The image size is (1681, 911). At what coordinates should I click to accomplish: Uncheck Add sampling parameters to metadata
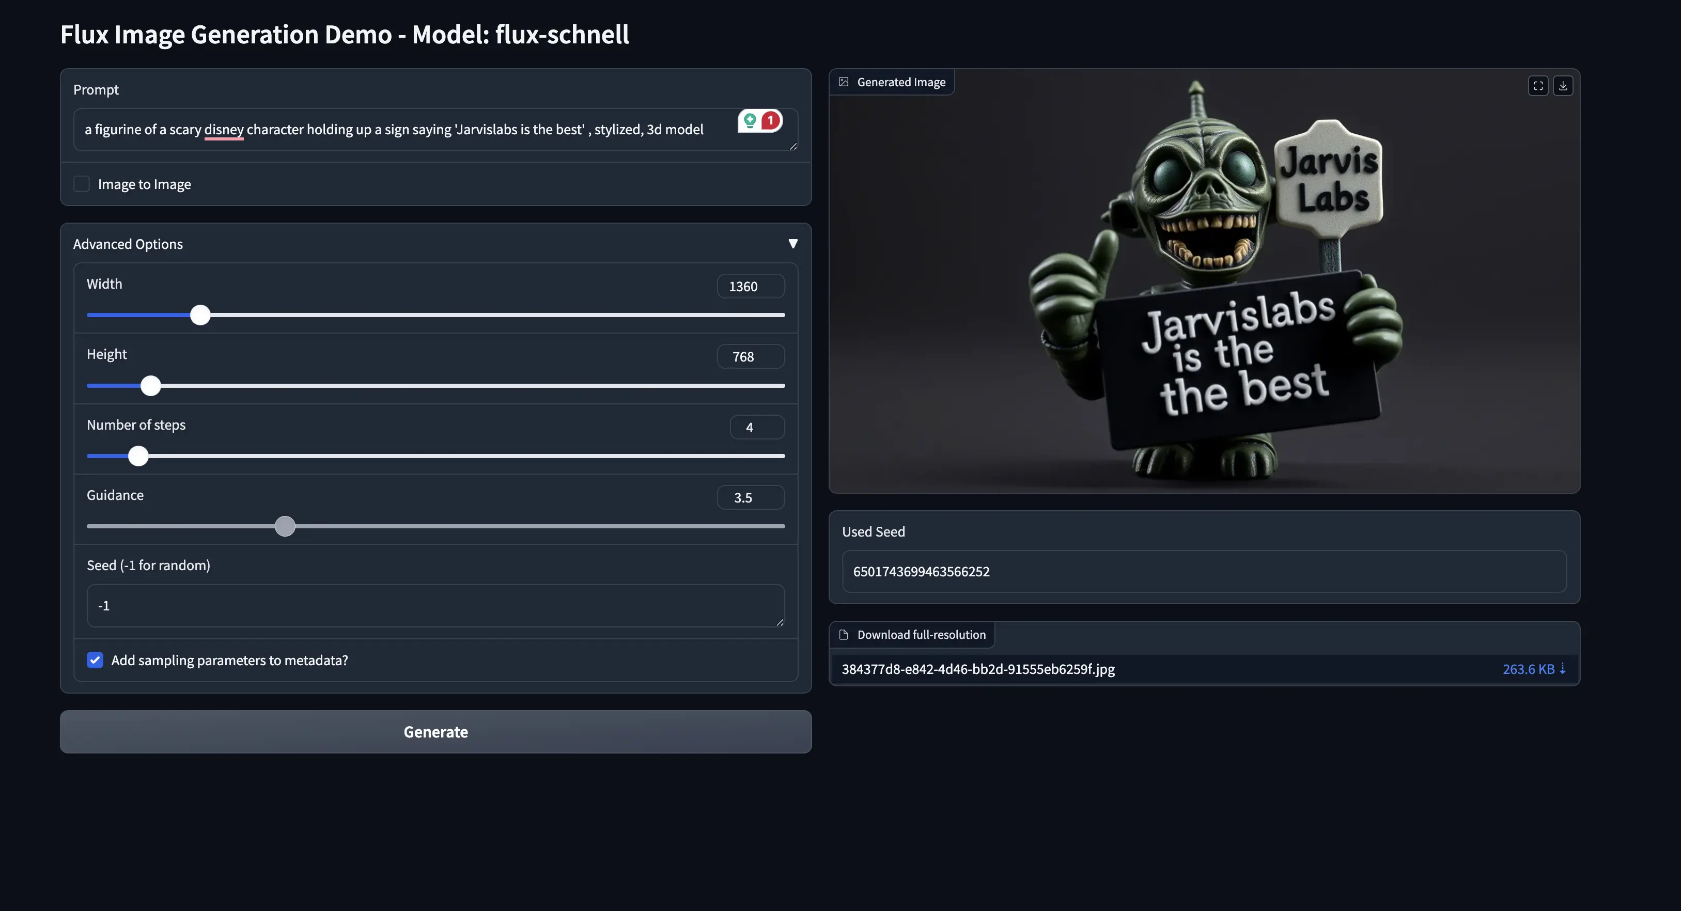pos(95,660)
